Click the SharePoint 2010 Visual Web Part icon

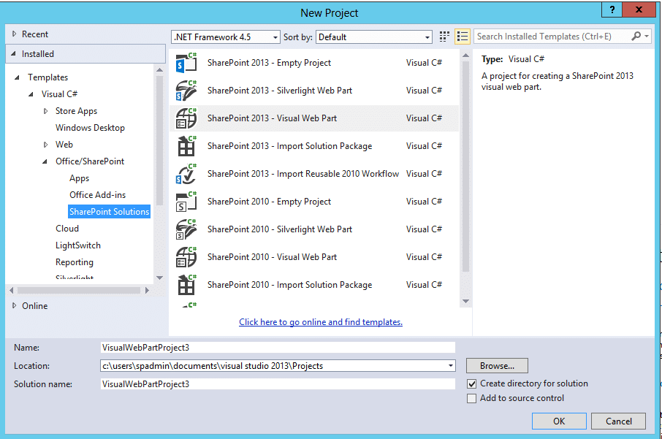click(x=186, y=258)
